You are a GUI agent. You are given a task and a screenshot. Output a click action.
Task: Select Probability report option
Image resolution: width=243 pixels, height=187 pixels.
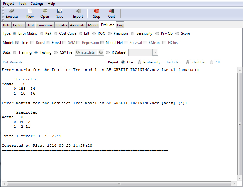tap(139, 62)
